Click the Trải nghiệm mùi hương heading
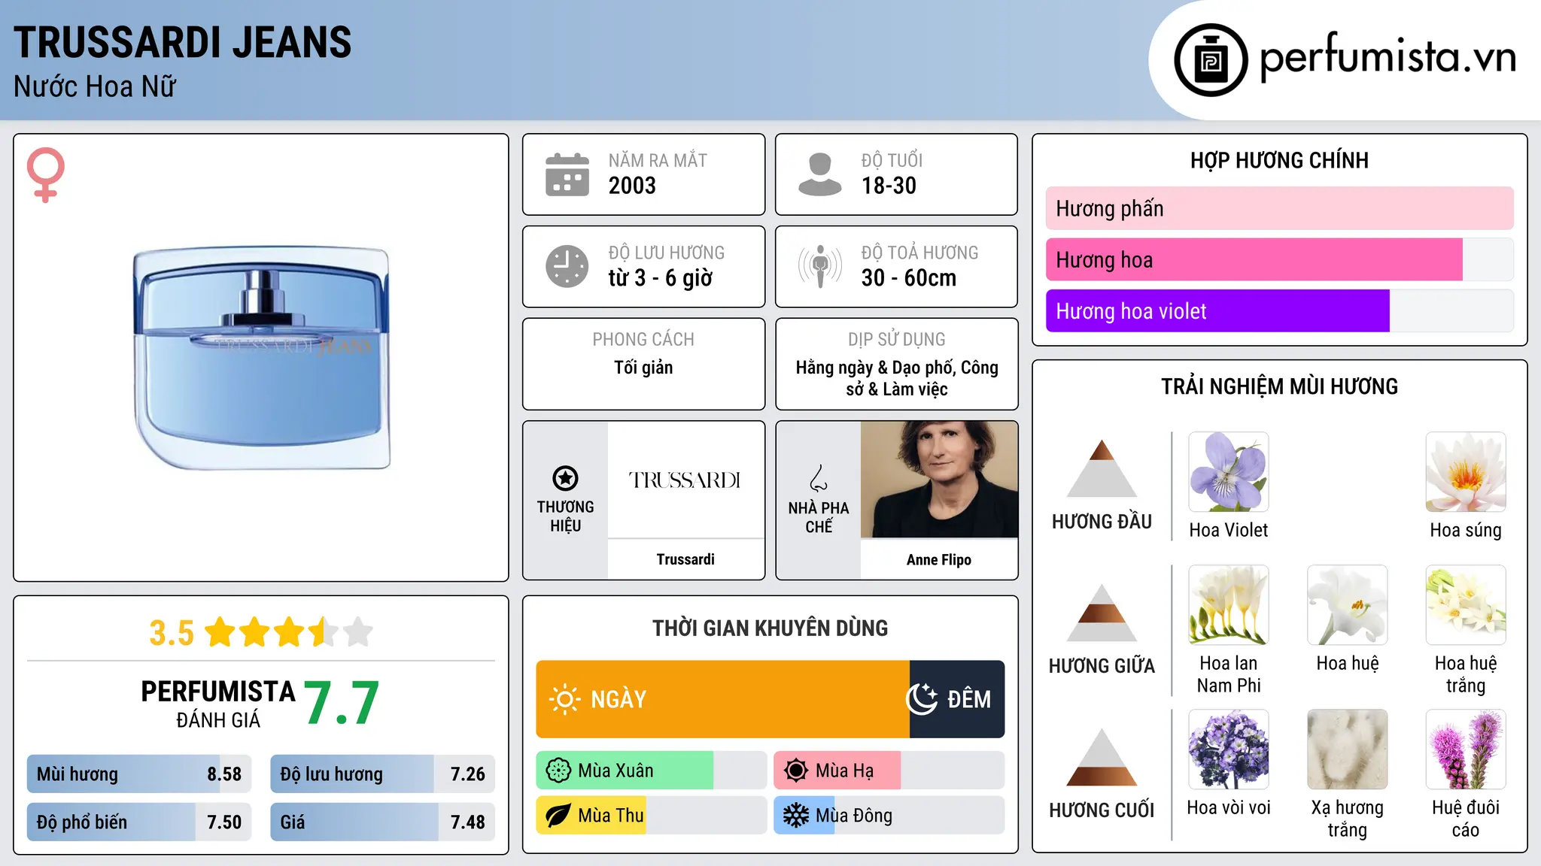The image size is (1541, 866). click(x=1279, y=387)
